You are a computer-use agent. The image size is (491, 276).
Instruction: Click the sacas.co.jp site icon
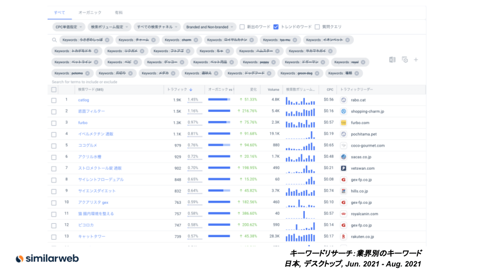(x=344, y=157)
